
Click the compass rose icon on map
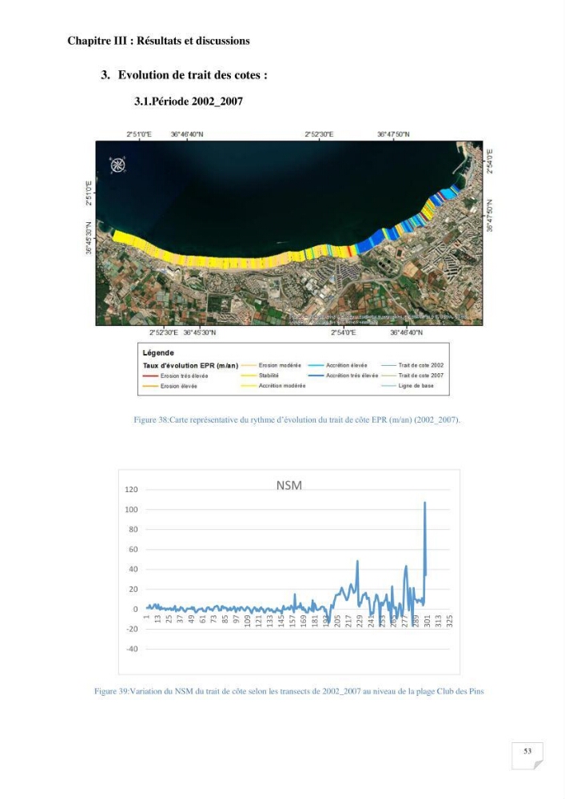point(117,165)
